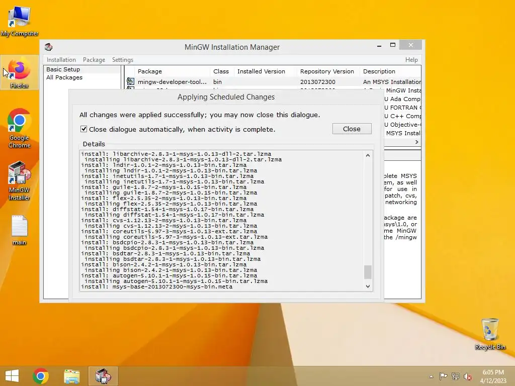Minimize the MinGW Installation Manager window
Image resolution: width=515 pixels, height=386 pixels.
[x=379, y=46]
